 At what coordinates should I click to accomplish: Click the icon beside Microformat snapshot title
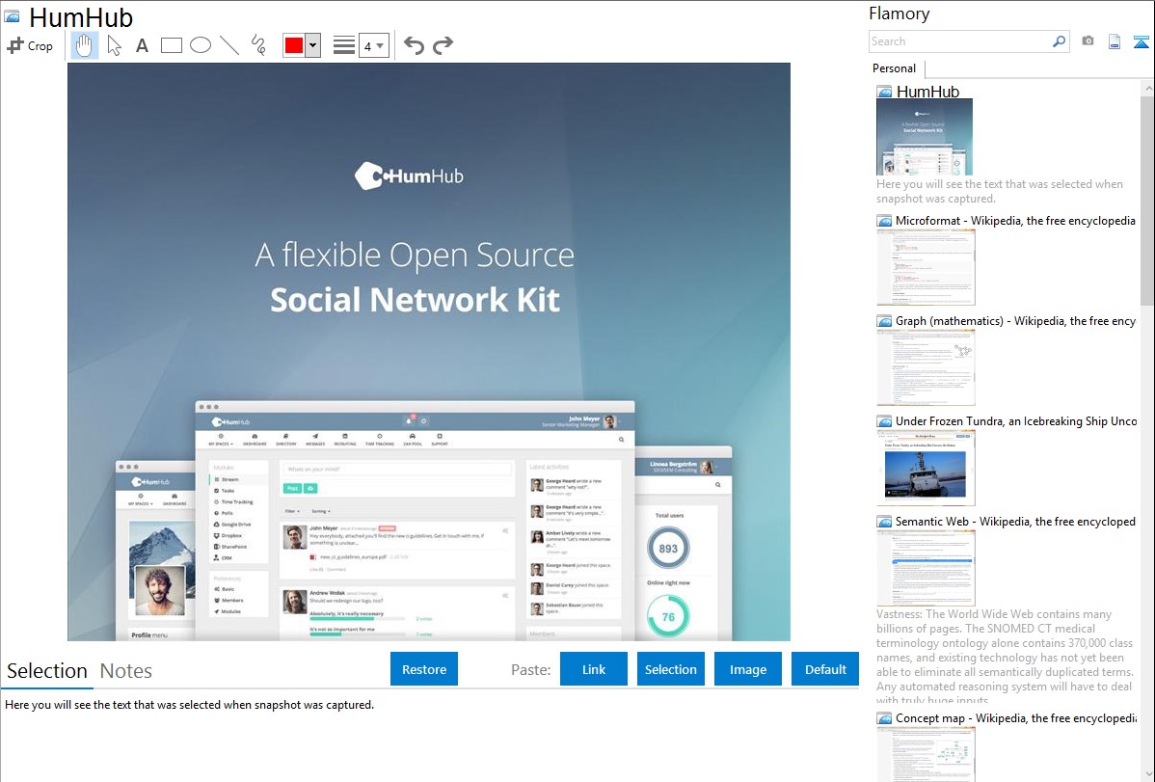click(884, 221)
